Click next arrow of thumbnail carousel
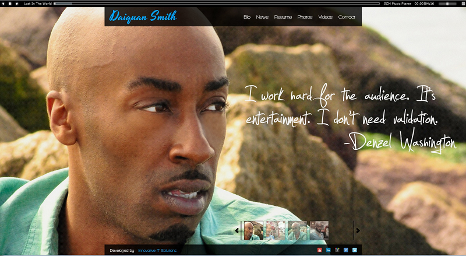This screenshot has width=466, height=256. [358, 230]
